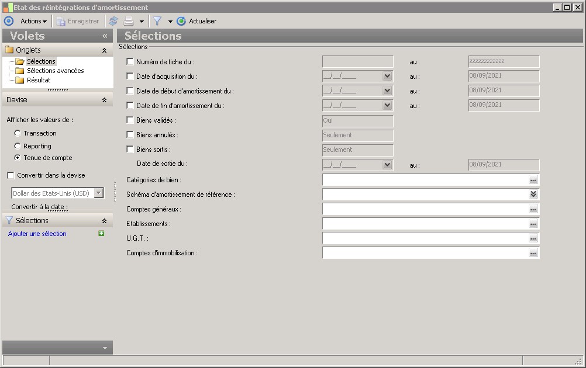586x368 pixels.
Task: Expand Schéma d'amortissement de référence dropdown
Action: point(533,195)
